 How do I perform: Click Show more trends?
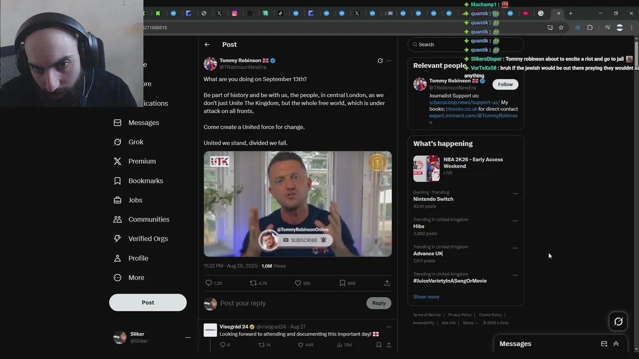pyautogui.click(x=426, y=297)
